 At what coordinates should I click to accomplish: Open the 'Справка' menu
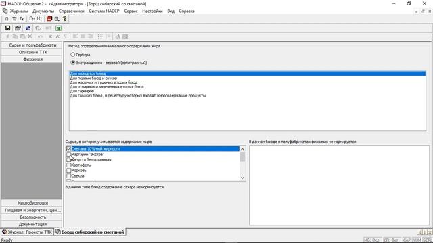click(187, 11)
